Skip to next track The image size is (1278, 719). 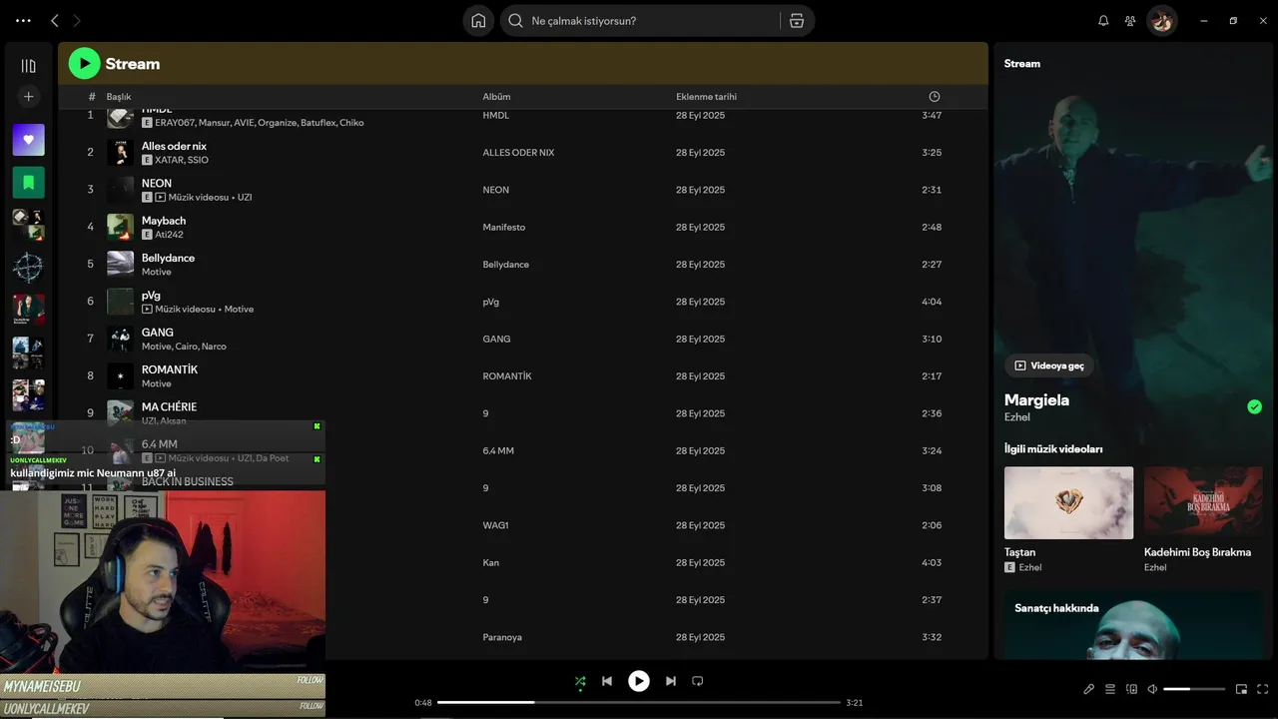pyautogui.click(x=671, y=681)
